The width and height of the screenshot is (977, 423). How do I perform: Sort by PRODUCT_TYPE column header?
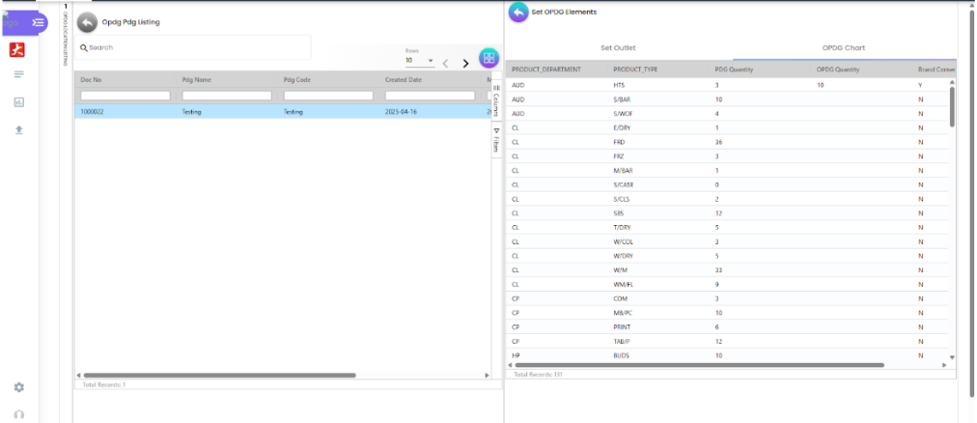[635, 70]
